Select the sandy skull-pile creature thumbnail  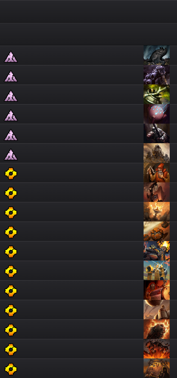coord(157,153)
